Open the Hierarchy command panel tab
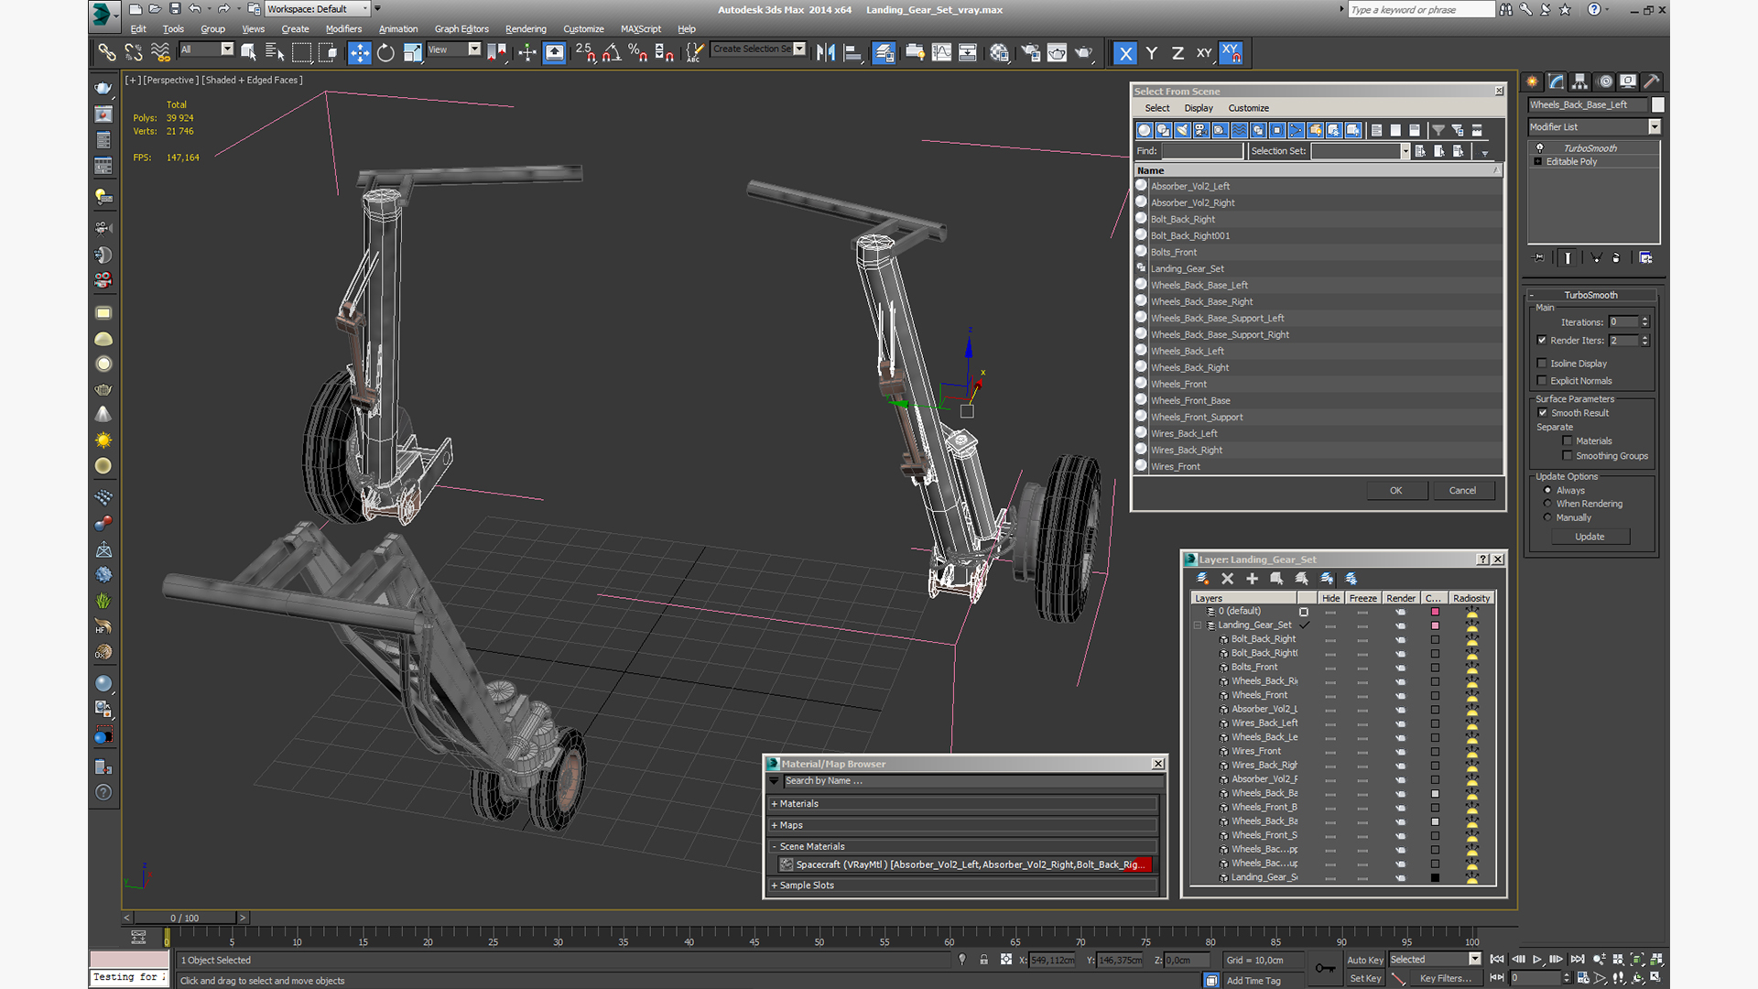Viewport: 1758px width, 989px height. pyautogui.click(x=1579, y=82)
